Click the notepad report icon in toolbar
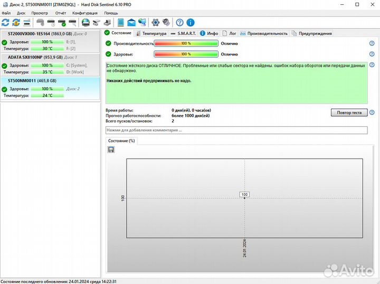Viewport: 380px width, 284px height. click(x=120, y=22)
